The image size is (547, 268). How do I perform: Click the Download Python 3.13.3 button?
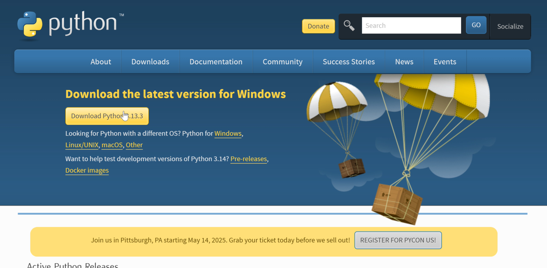pyautogui.click(x=107, y=116)
